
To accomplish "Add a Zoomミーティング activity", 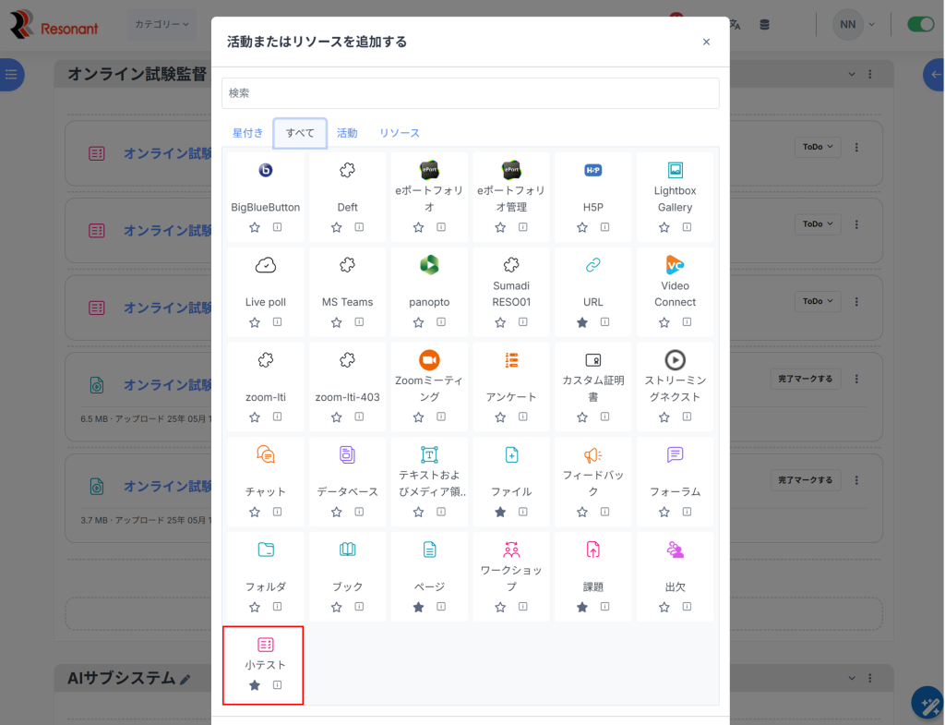I will point(429,360).
